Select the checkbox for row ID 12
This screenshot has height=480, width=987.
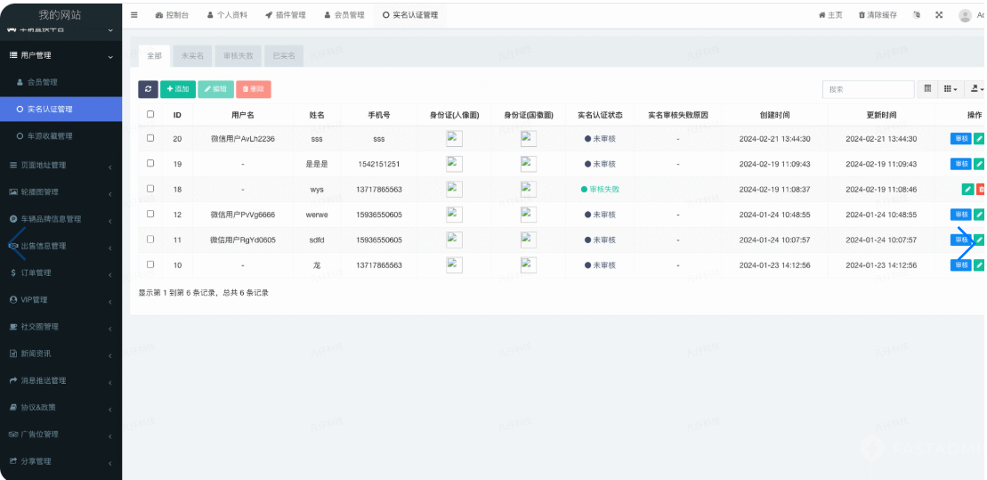pyautogui.click(x=150, y=215)
